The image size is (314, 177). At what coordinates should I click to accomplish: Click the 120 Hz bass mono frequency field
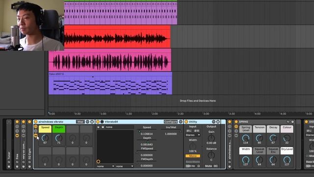click(x=190, y=166)
